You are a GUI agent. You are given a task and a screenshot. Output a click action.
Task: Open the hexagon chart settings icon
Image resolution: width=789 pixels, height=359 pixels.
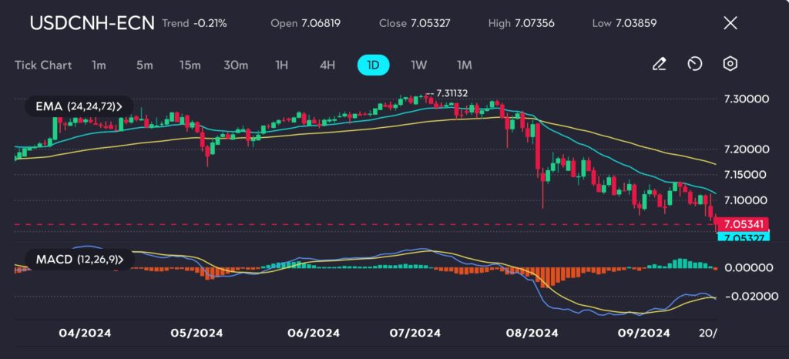[x=730, y=65]
